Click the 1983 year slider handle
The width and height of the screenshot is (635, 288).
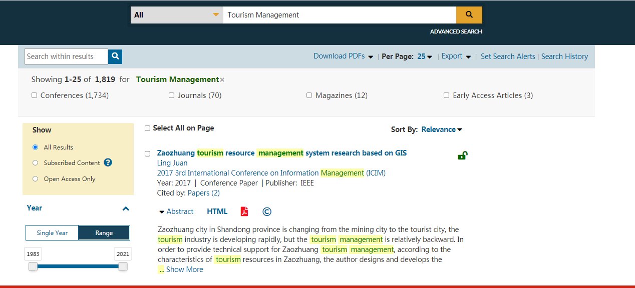(x=33, y=266)
